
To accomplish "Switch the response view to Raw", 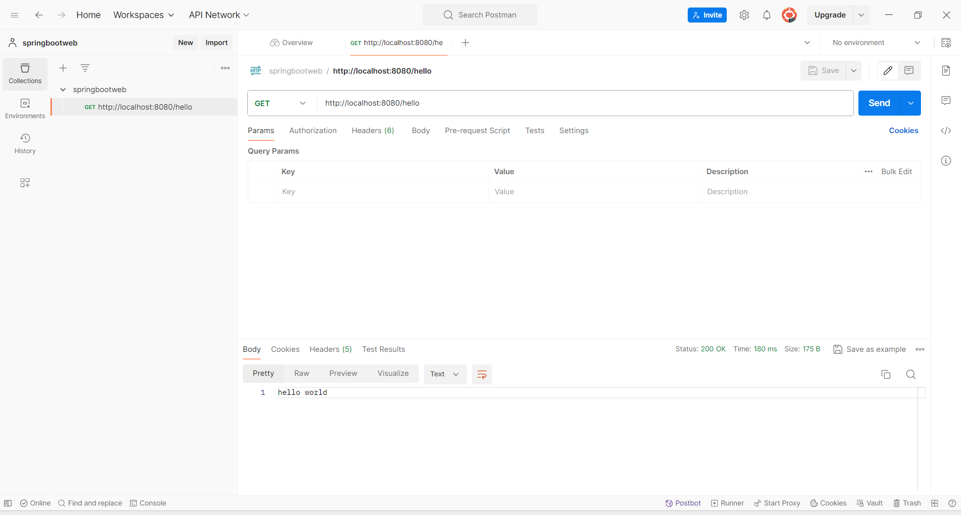I will 302,373.
